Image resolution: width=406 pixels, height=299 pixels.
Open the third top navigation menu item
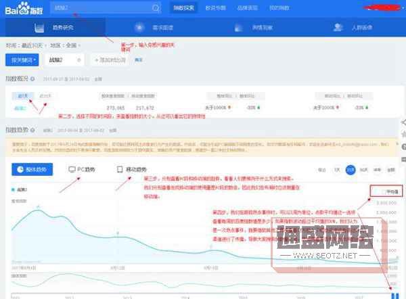(247, 8)
